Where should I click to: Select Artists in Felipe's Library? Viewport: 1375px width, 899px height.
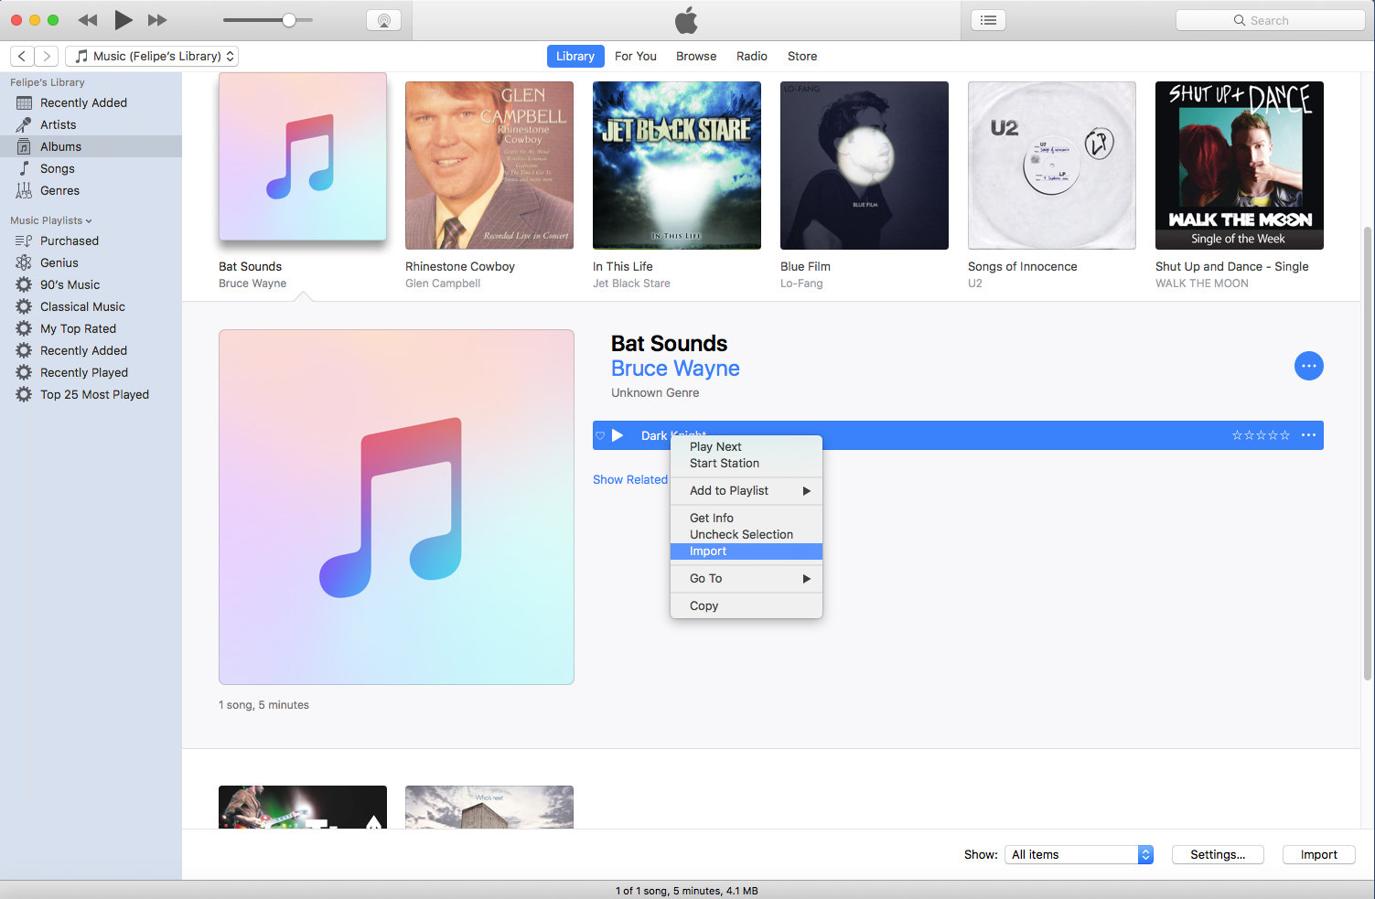57,124
